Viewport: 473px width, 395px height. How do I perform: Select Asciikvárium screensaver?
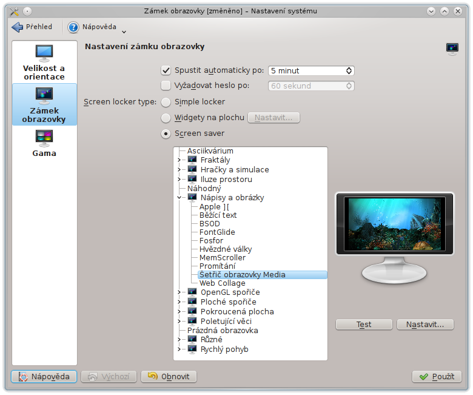click(210, 150)
